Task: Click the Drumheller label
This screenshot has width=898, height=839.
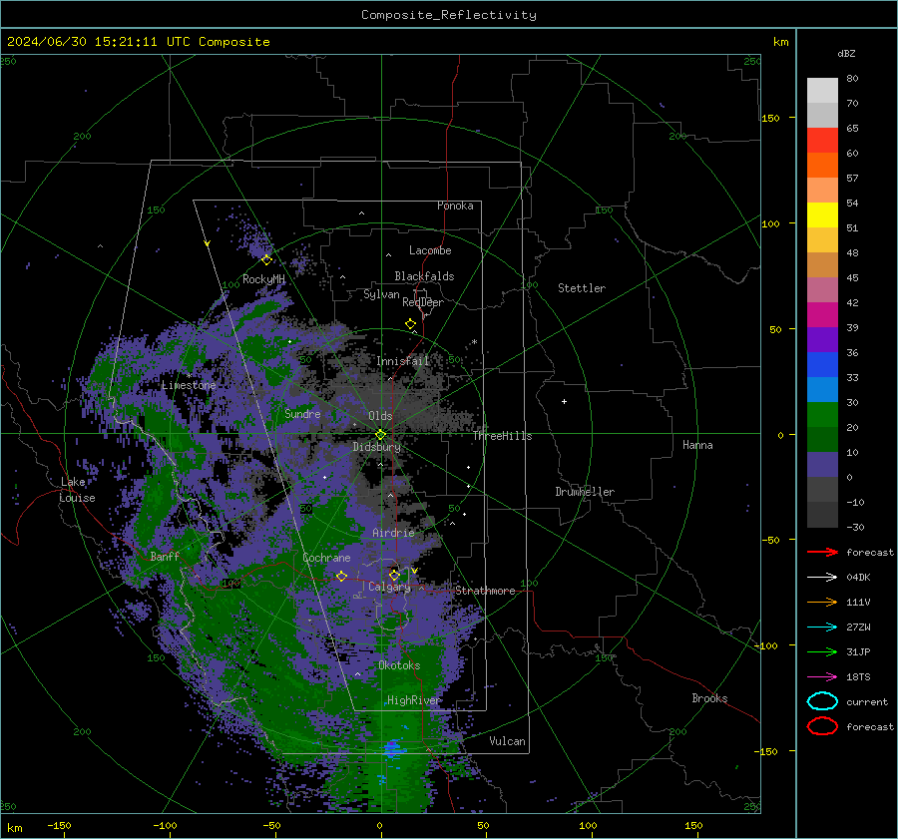Action: 585,492
